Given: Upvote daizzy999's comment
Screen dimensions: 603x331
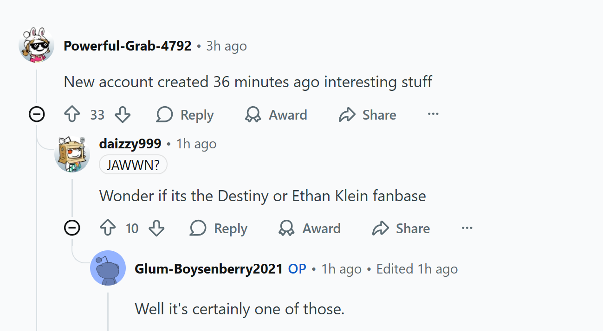Looking at the screenshot, I should tap(108, 228).
